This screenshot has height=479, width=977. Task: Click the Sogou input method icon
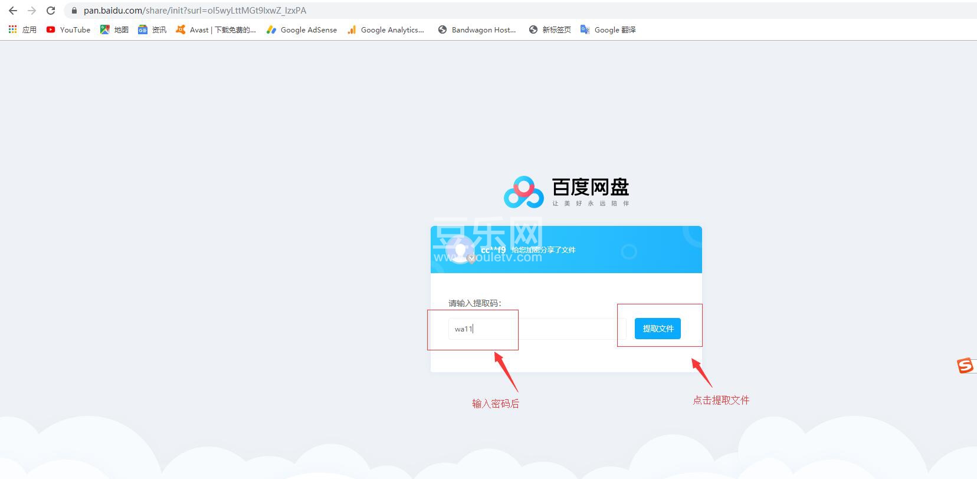point(965,366)
